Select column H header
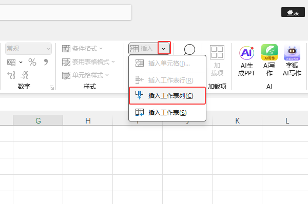The height and width of the screenshot is (204, 308). [88, 120]
